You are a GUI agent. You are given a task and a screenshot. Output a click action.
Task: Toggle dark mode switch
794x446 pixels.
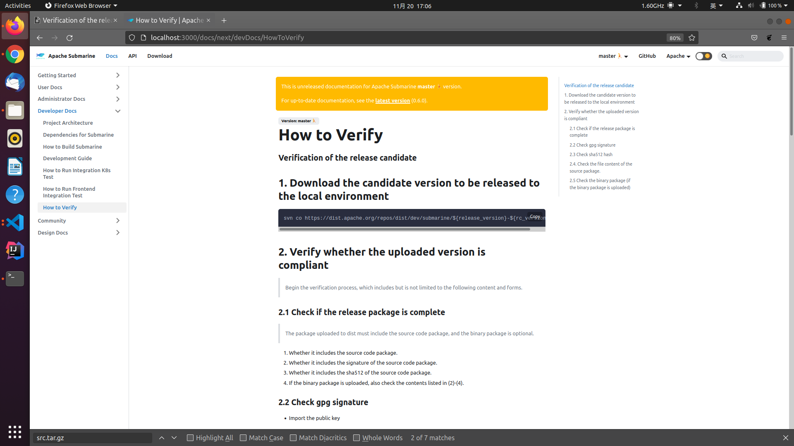coord(703,56)
